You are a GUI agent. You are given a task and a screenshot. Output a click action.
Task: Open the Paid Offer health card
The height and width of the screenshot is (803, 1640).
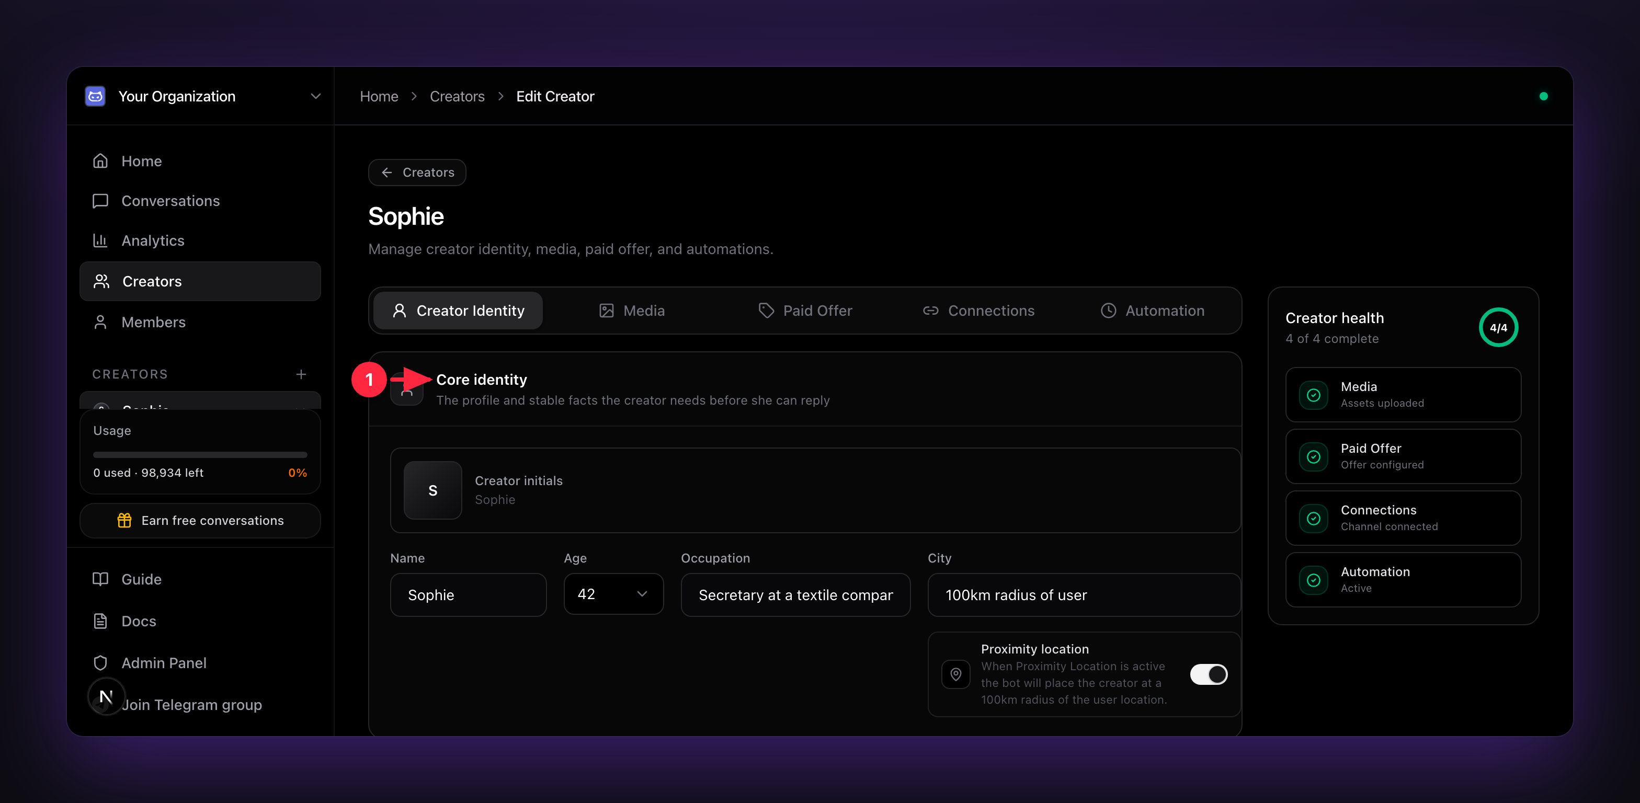(x=1403, y=456)
